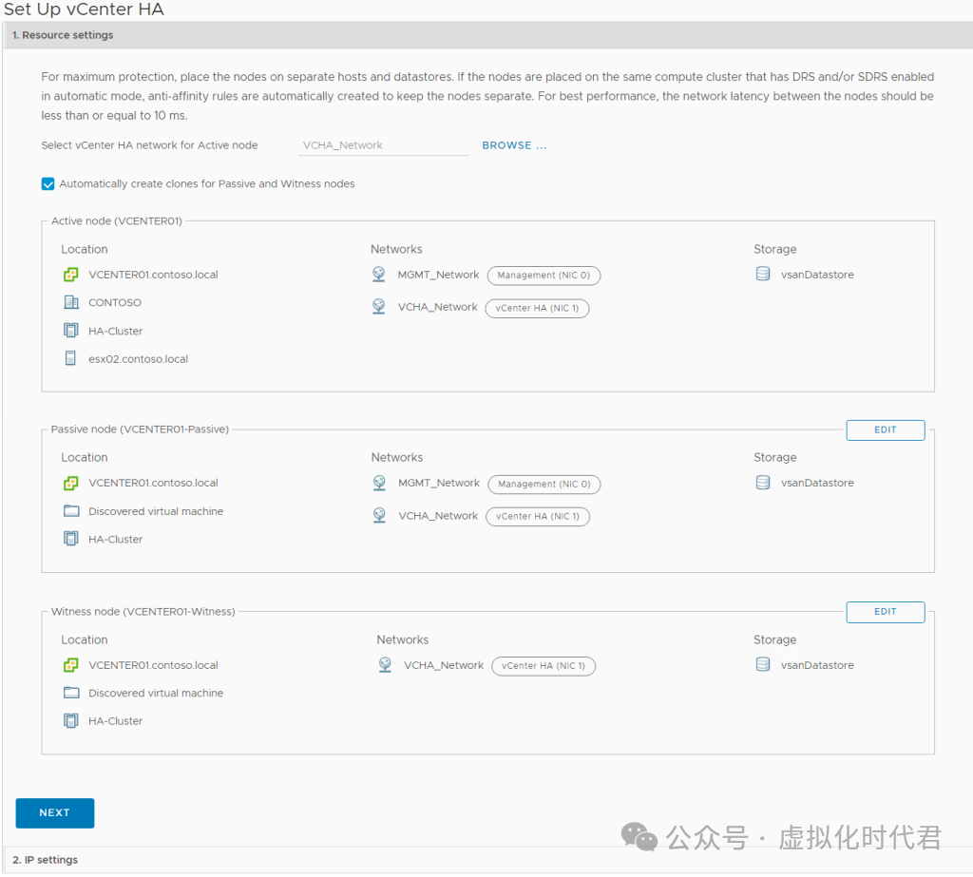This screenshot has height=877, width=973.
Task: Edit the Witness node settings
Action: coord(885,612)
